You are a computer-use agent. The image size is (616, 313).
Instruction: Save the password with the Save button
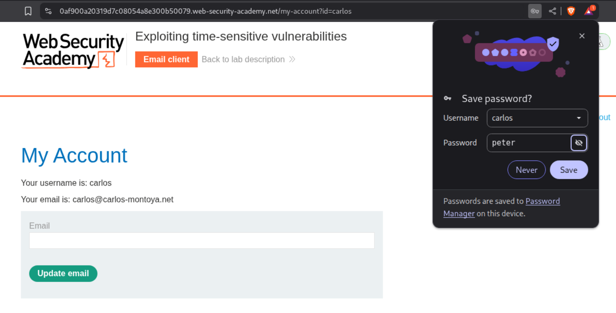[568, 170]
